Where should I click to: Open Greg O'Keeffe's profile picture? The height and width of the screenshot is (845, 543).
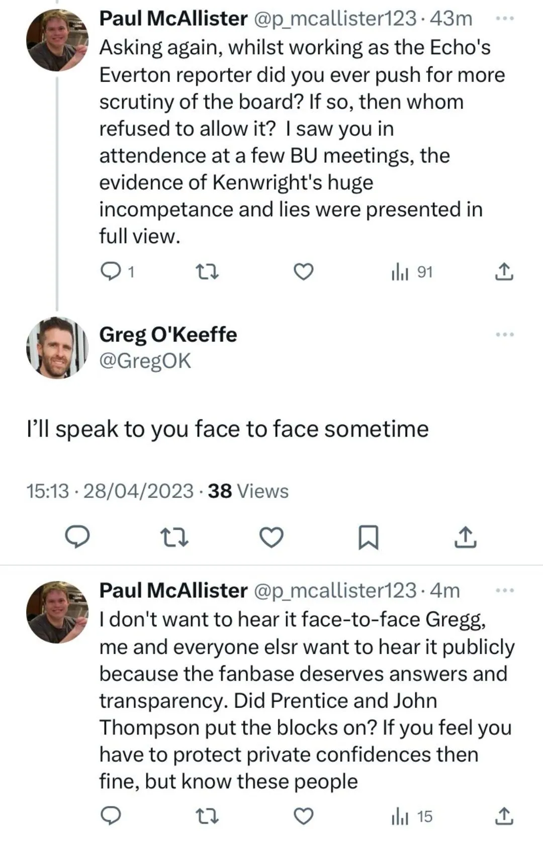tap(57, 348)
